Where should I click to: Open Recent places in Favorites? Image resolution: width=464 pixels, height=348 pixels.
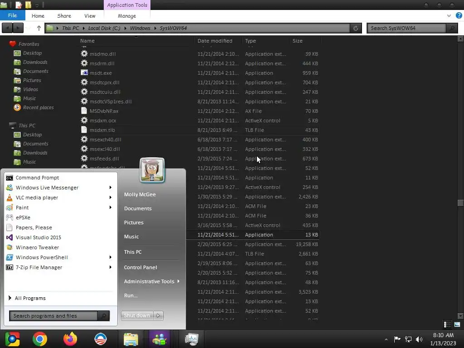tap(38, 107)
